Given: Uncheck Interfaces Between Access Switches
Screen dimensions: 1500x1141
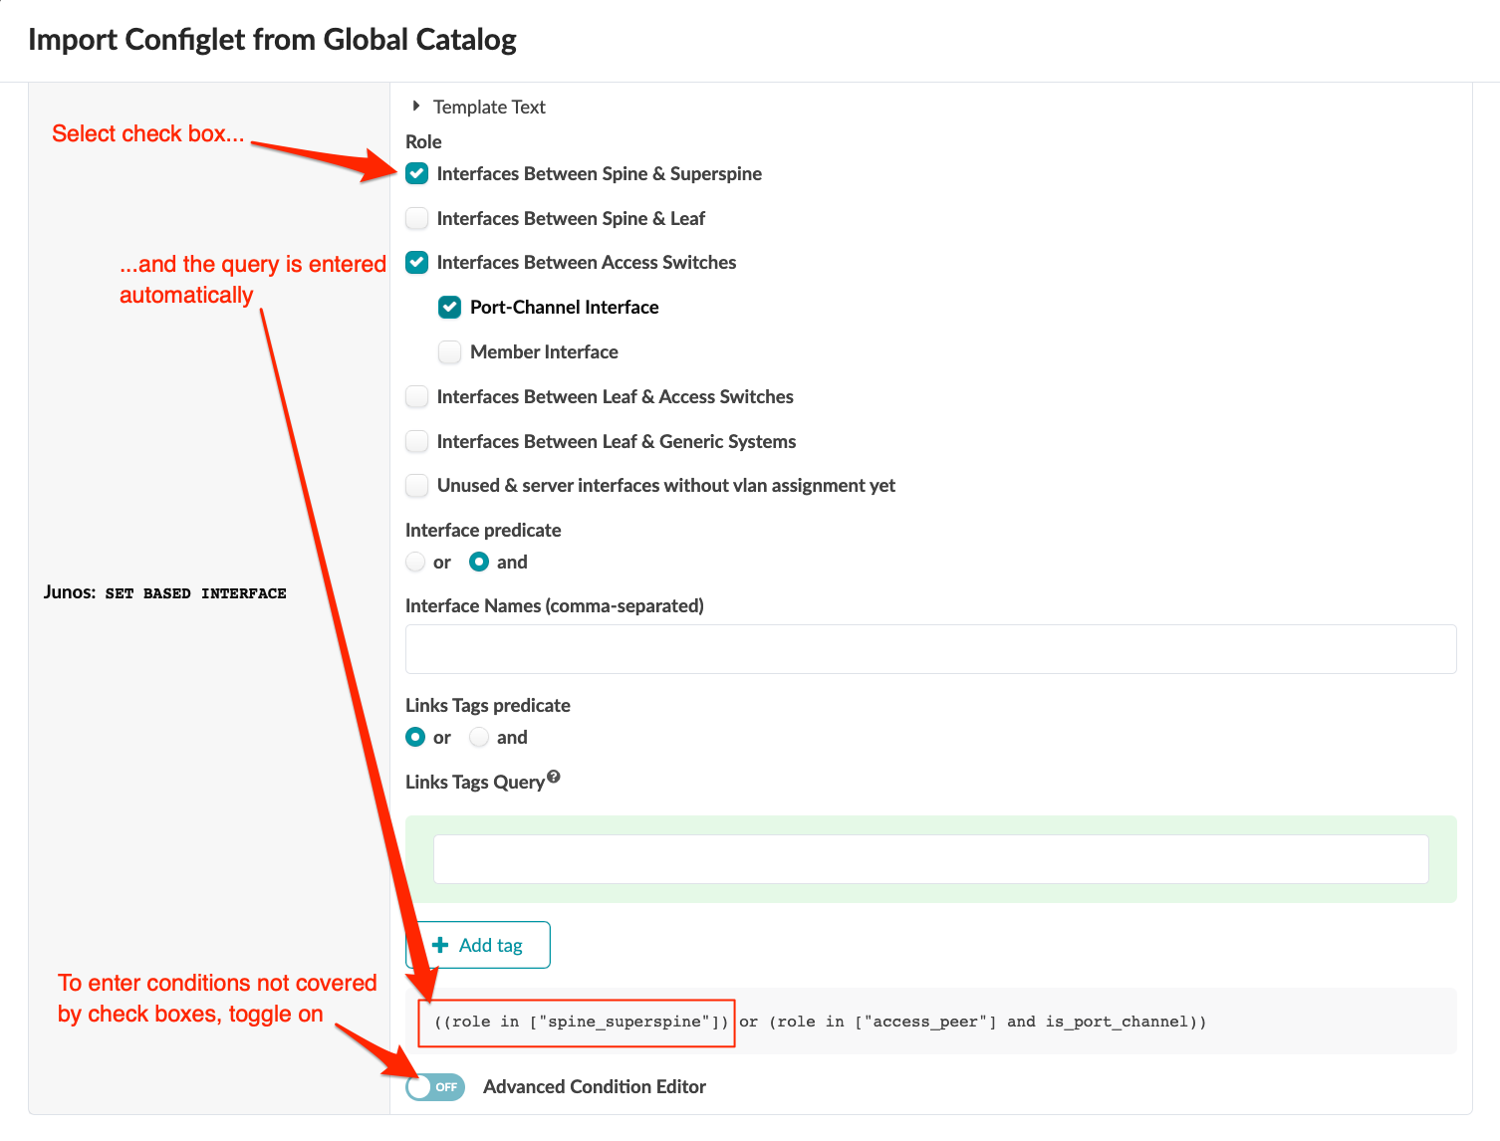Looking at the screenshot, I should pyautogui.click(x=417, y=263).
